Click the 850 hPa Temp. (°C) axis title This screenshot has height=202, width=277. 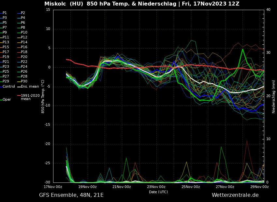tap(43, 96)
